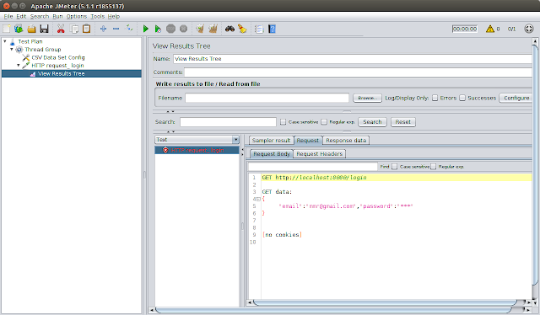
Task: Open a test plan file
Action: pyautogui.click(x=32, y=29)
